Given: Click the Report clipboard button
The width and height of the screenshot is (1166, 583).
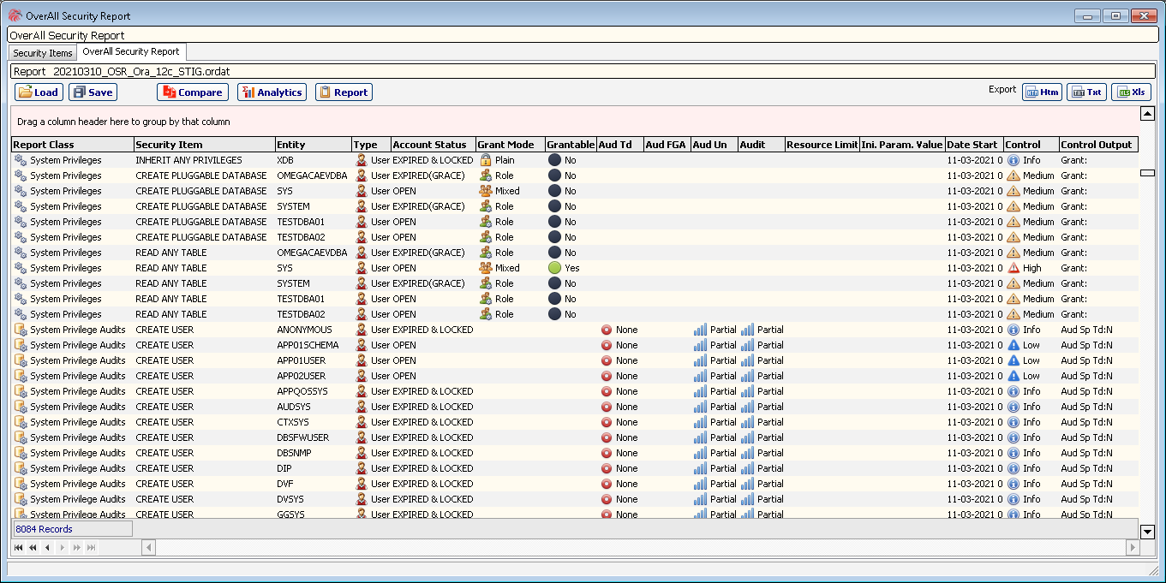Looking at the screenshot, I should [x=344, y=92].
